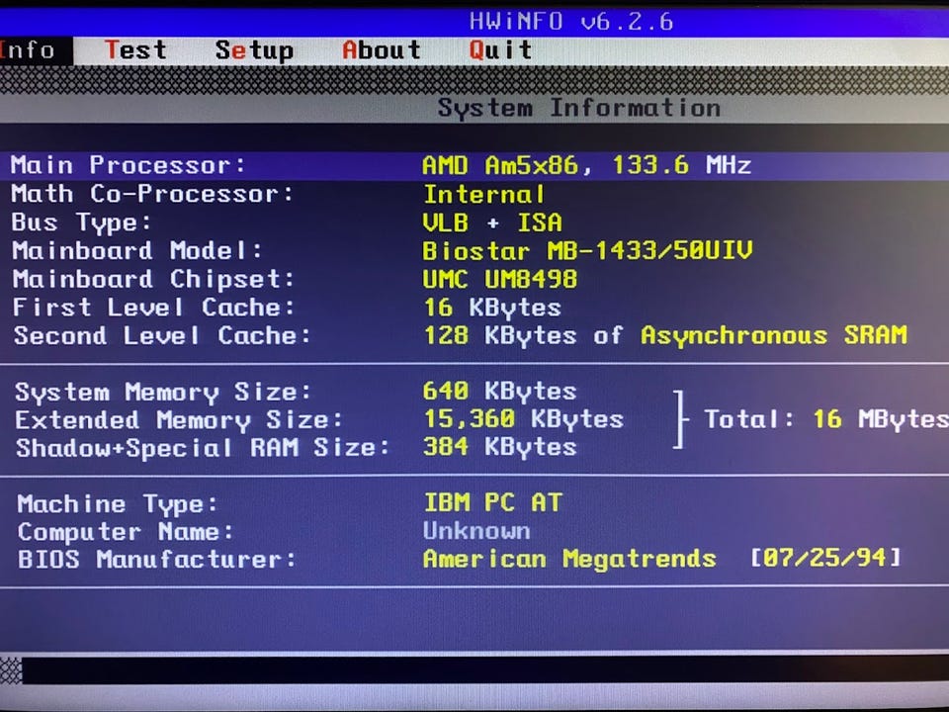
Task: Click the American Megatrends value
Action: 569,558
